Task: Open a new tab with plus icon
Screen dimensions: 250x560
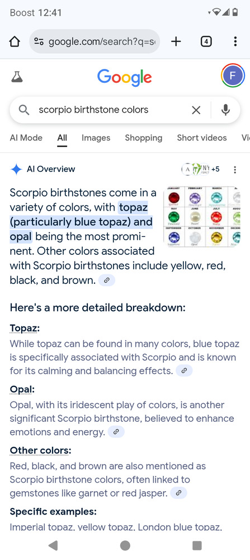Action: click(176, 41)
